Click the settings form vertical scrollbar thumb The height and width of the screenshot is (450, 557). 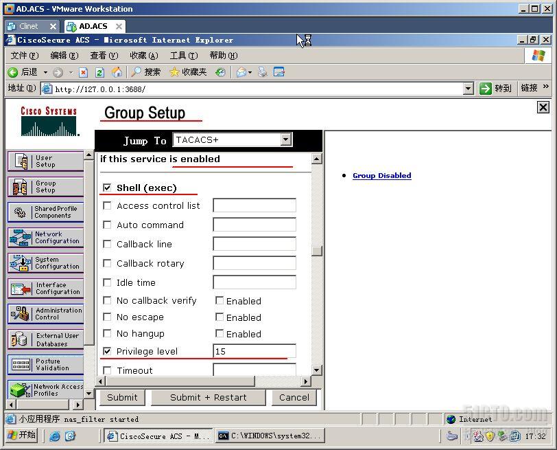pos(316,251)
